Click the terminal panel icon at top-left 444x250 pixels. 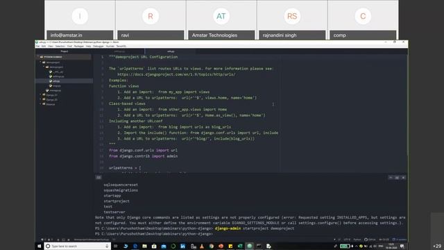tap(99, 178)
